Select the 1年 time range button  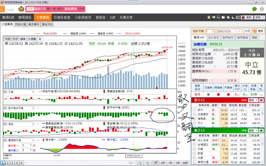[170, 163]
